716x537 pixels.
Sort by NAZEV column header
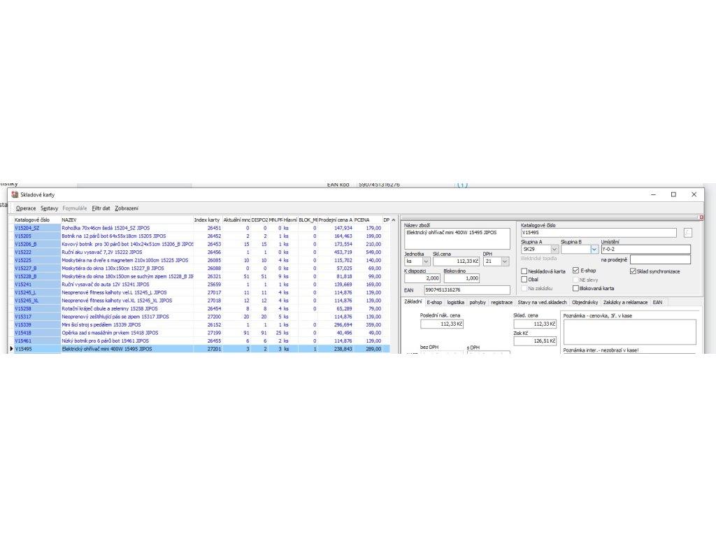(127, 220)
